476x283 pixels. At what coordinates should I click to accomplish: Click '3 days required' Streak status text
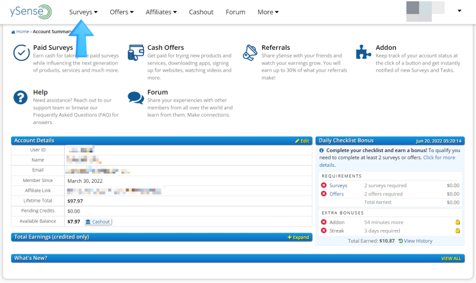382,231
